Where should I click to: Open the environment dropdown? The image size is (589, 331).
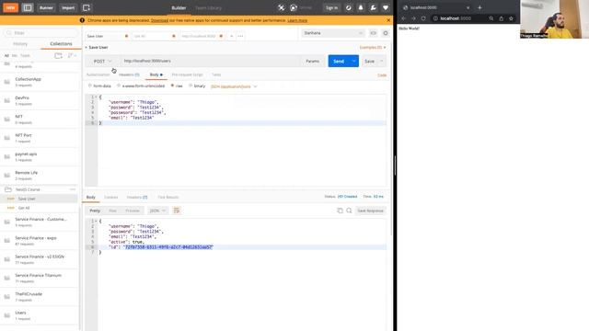coord(333,33)
